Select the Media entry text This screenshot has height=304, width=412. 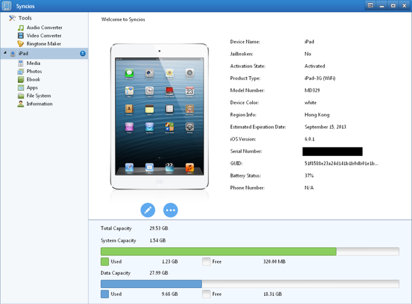33,63
